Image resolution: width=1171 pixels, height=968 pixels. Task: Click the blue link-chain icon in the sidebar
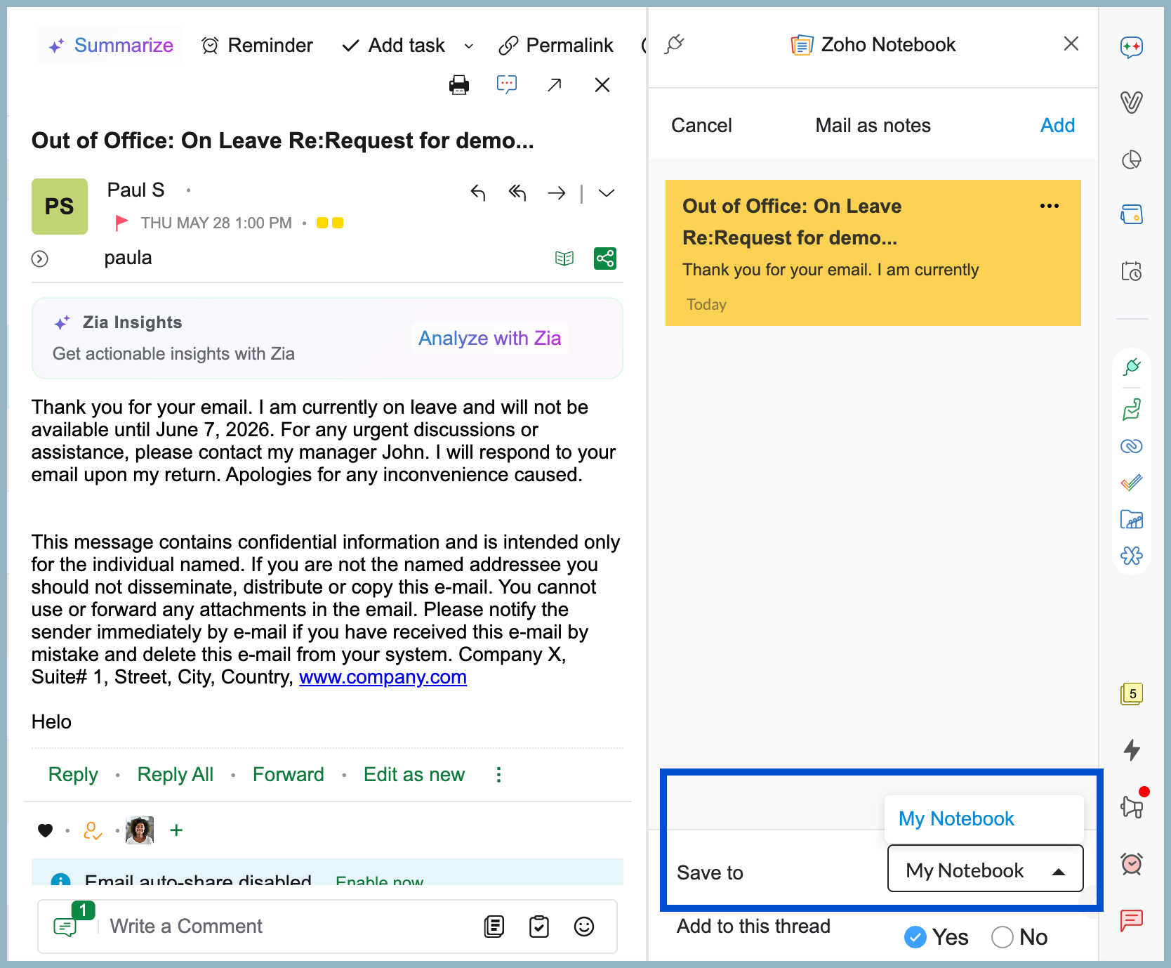click(x=1132, y=446)
